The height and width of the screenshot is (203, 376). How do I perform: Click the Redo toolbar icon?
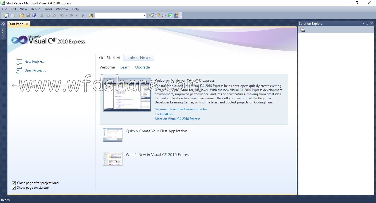click(x=72, y=15)
